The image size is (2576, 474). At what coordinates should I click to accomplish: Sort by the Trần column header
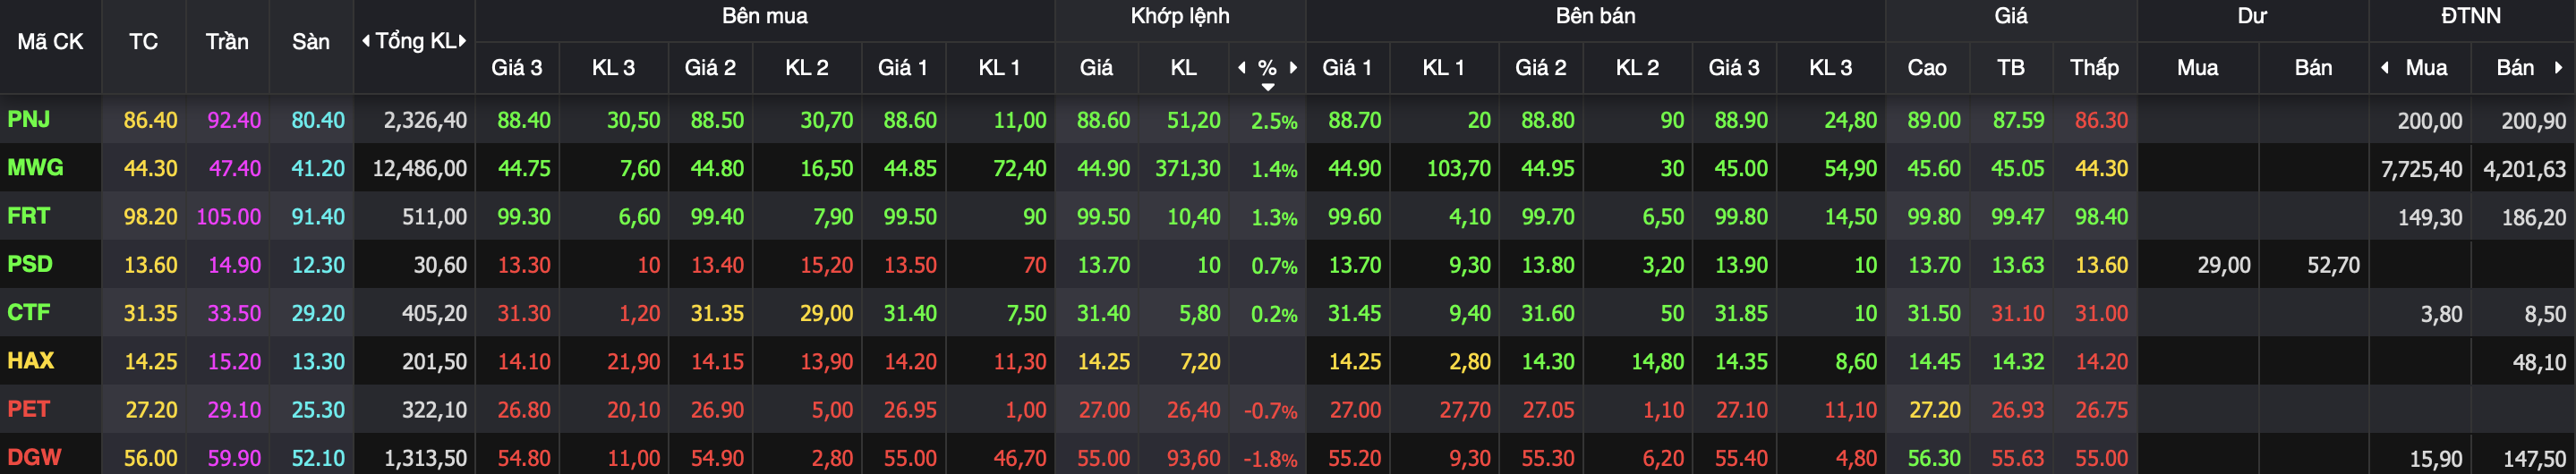(x=227, y=42)
